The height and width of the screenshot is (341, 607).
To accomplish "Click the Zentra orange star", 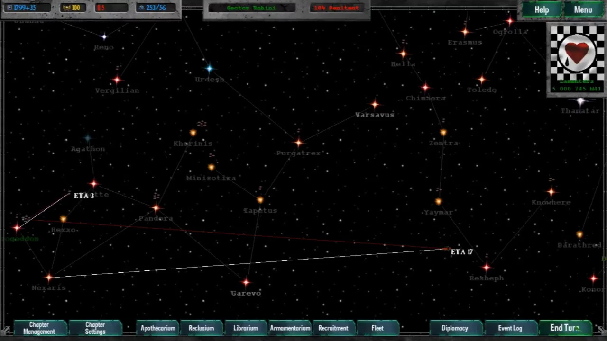I will pos(443,133).
